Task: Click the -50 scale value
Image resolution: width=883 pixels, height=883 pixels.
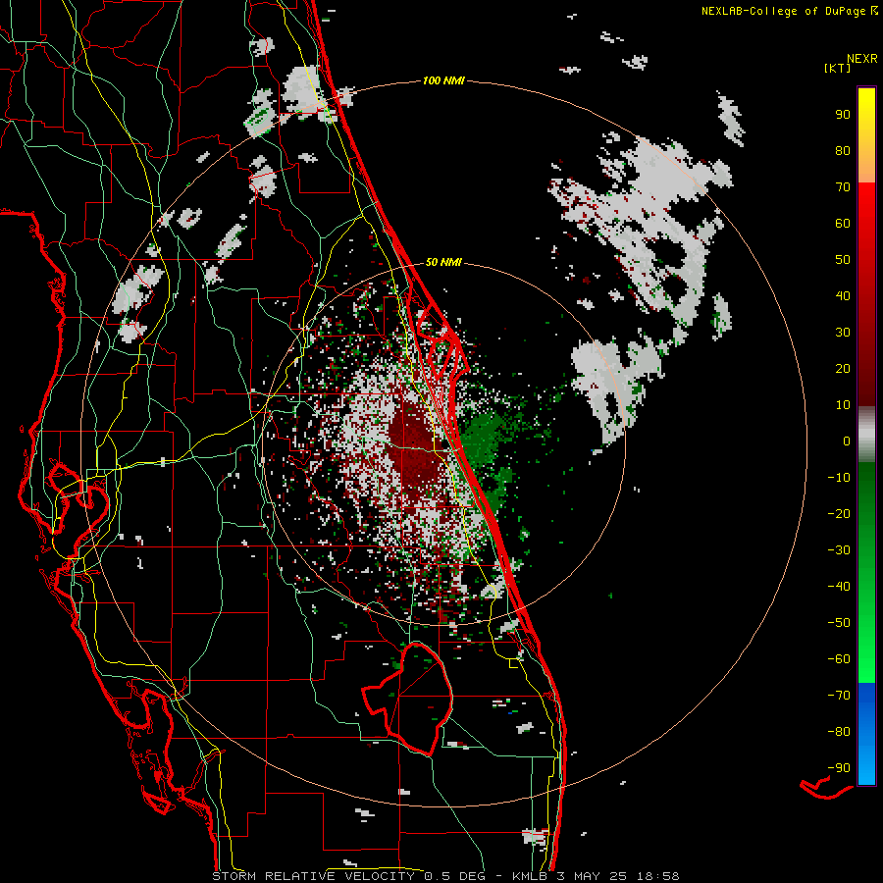Action: [x=839, y=623]
